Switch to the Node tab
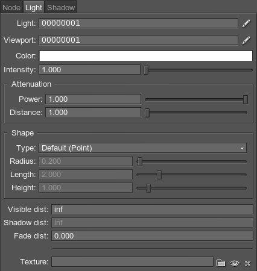Image resolution: width=257 pixels, height=271 pixels. (11, 8)
